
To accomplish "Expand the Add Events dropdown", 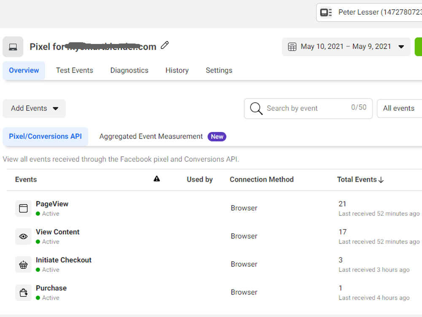I will [34, 108].
